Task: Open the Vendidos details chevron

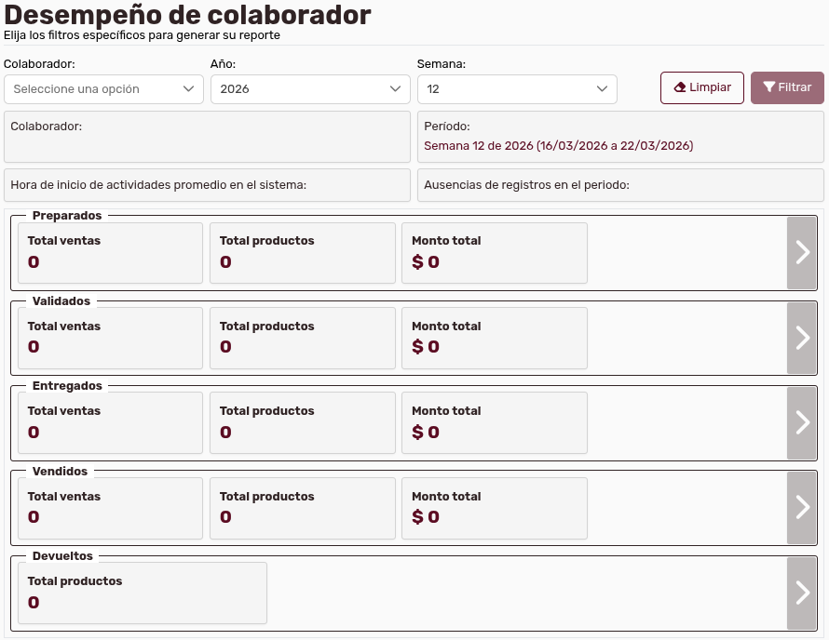Action: tap(802, 507)
